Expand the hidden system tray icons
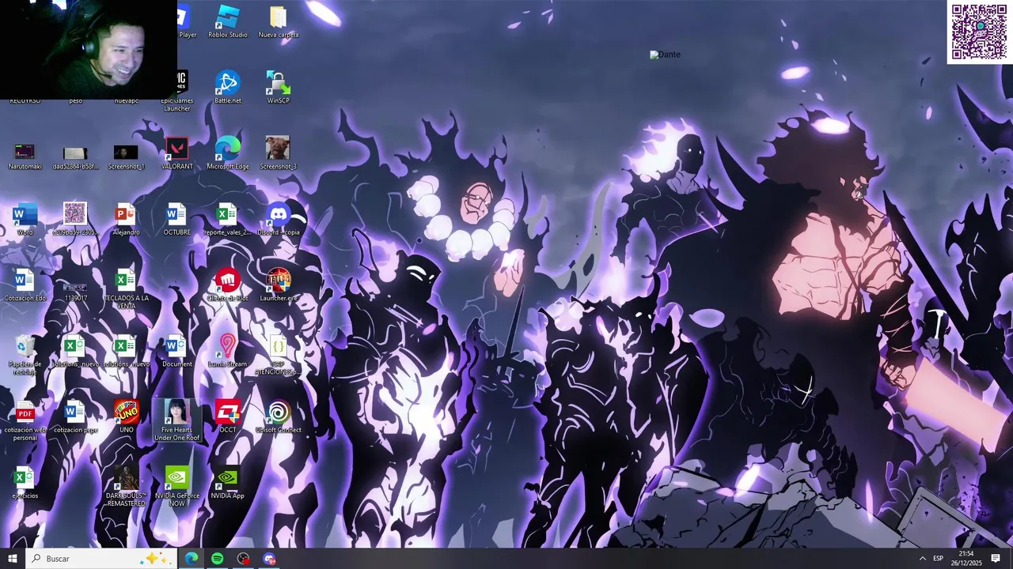Screen dimensions: 1013x569 (922, 559)
